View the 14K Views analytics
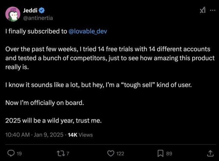Viewport: 219px width, 161px height. point(80,135)
